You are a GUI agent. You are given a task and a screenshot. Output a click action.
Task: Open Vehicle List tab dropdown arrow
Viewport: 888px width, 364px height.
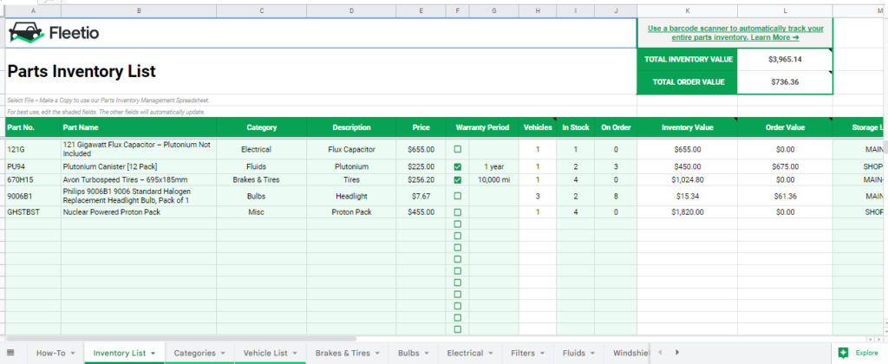[x=295, y=354]
